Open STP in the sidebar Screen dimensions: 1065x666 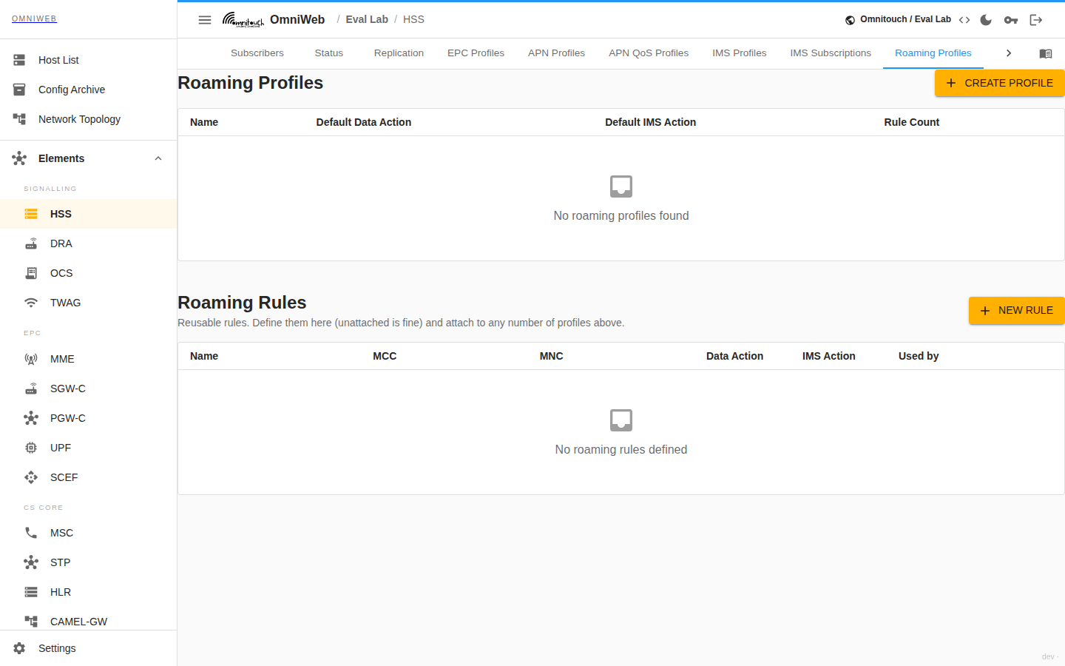(x=88, y=562)
